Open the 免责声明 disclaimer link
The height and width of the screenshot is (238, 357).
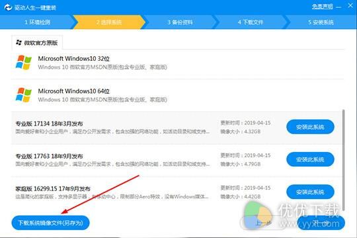point(322,7)
